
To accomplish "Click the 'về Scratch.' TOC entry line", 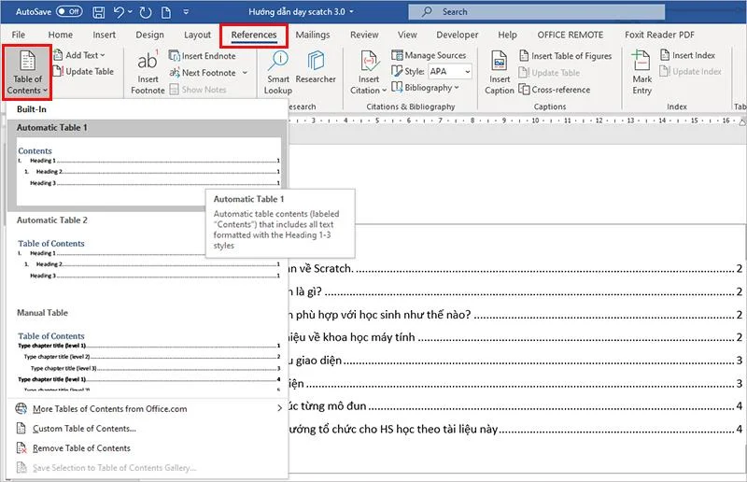I will click(x=515, y=268).
